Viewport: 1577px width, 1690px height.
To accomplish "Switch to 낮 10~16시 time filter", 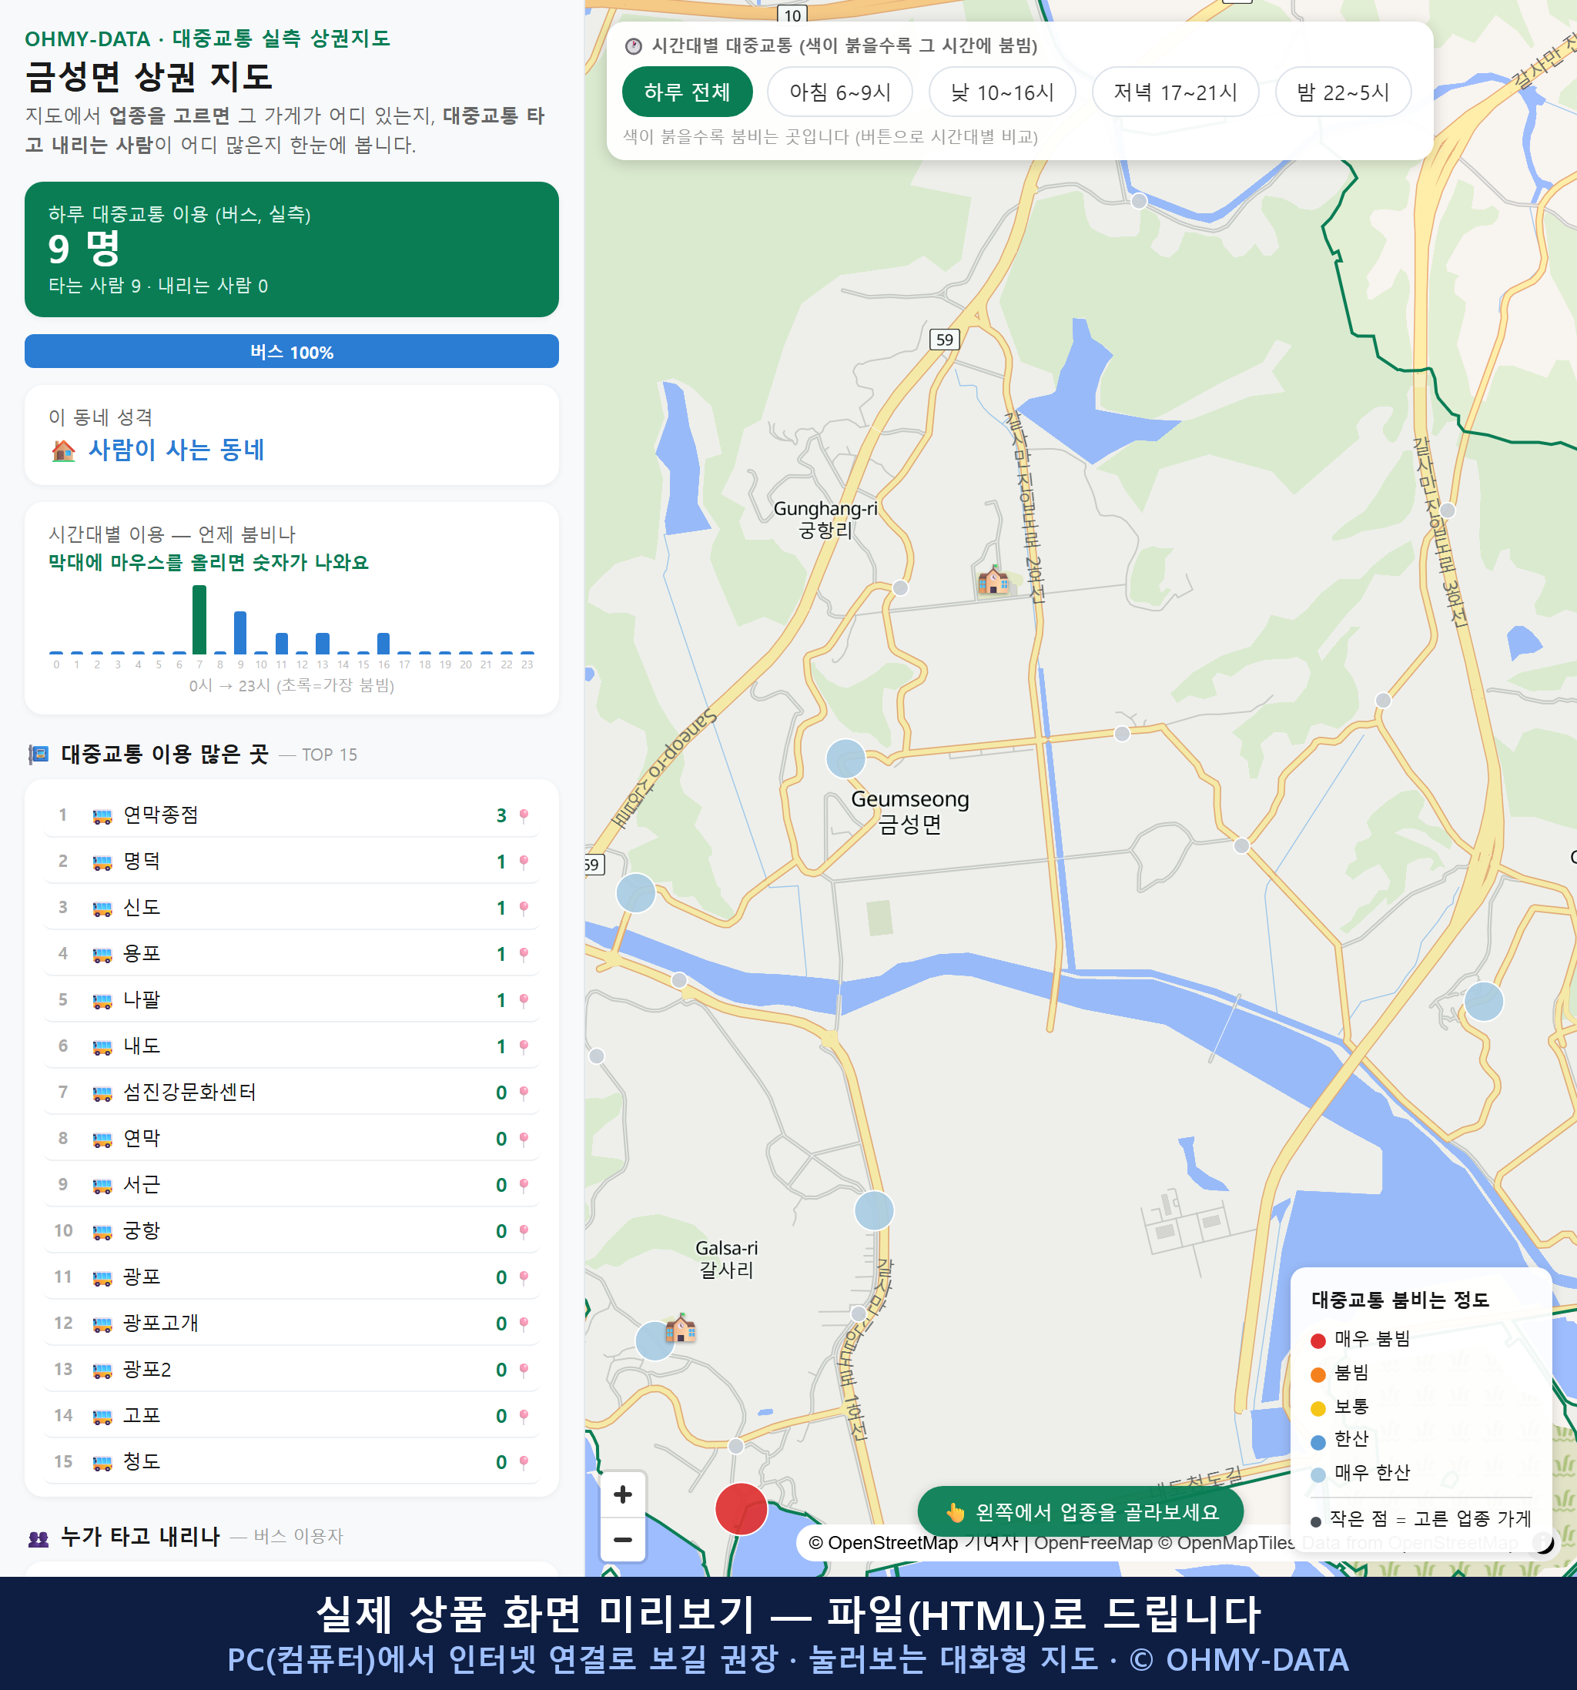I will (x=1003, y=92).
